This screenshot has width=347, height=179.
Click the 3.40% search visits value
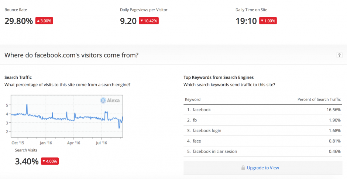[x=27, y=161]
